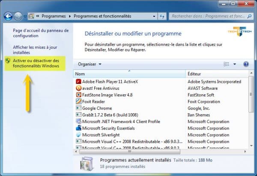Click the Microsoft Security Essentials icon
This screenshot has width=257, height=176.
click(x=78, y=128)
